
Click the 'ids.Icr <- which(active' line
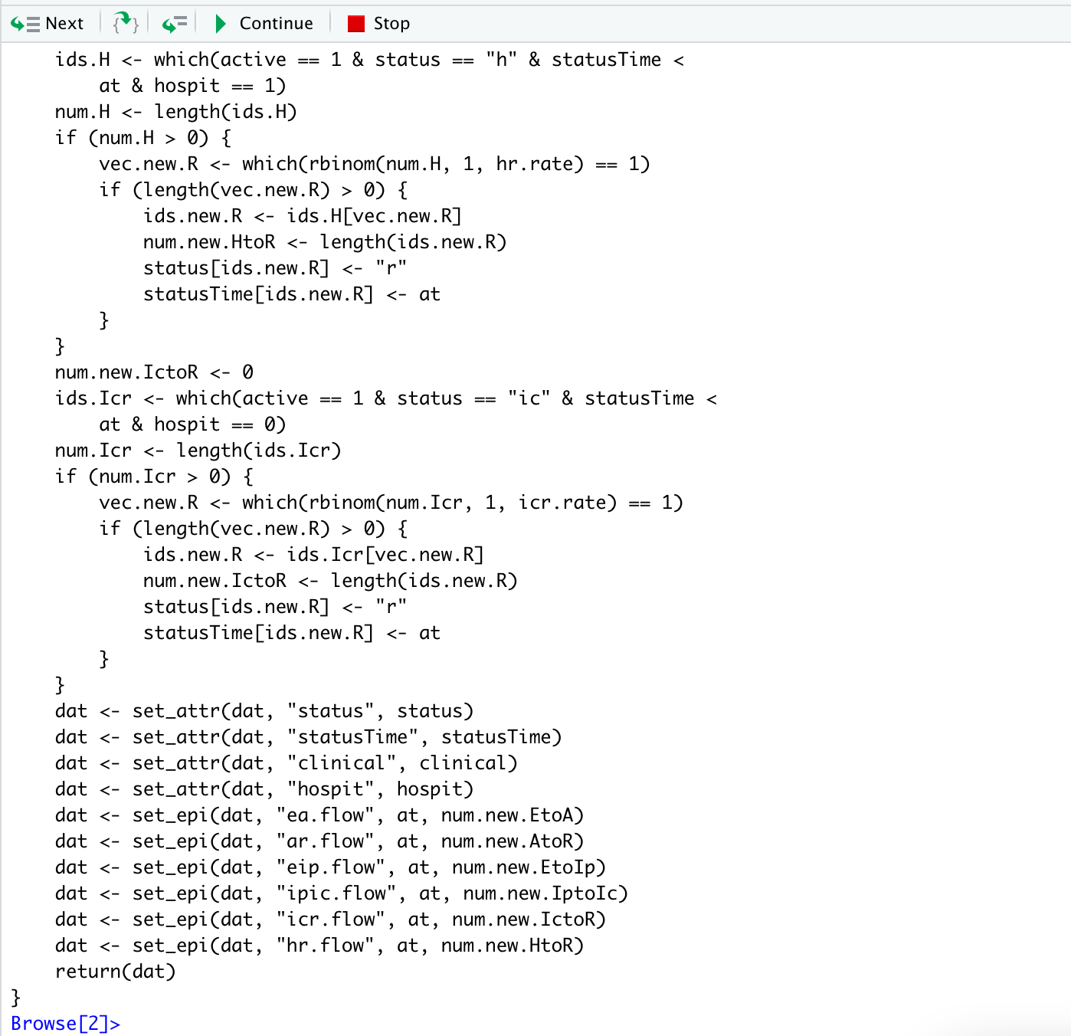(x=385, y=398)
